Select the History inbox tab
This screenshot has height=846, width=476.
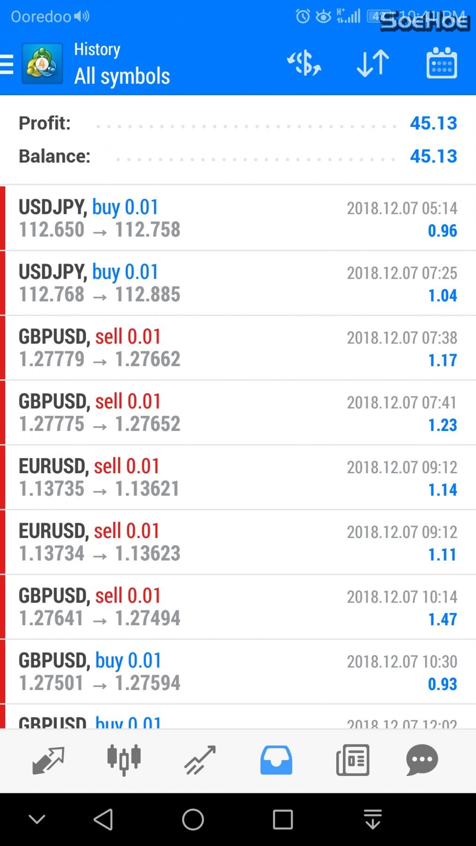276,760
